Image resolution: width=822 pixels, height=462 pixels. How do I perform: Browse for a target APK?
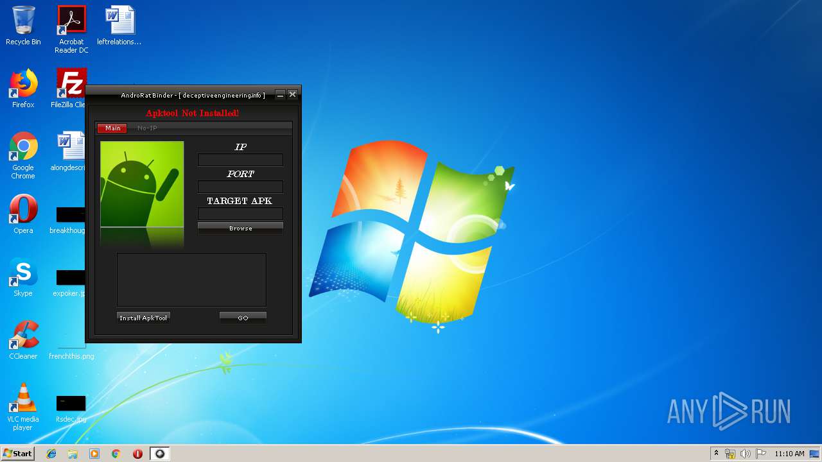pyautogui.click(x=240, y=228)
